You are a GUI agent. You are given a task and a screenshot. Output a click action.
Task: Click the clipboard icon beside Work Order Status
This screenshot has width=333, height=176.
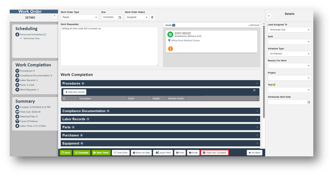coord(152,18)
